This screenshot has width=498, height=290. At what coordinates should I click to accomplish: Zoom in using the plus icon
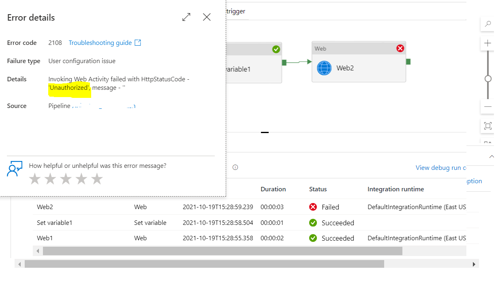[x=487, y=43]
